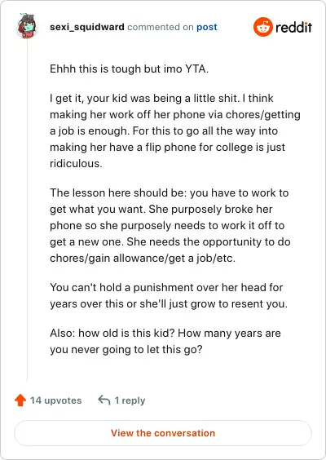
Task: Click the reddit wordmark text
Action: [x=293, y=27]
